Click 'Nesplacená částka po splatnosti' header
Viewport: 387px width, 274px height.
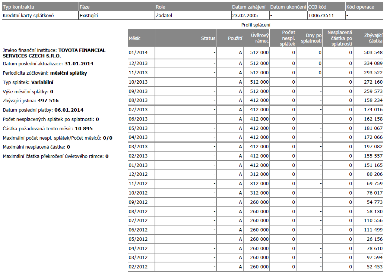[x=338, y=38]
